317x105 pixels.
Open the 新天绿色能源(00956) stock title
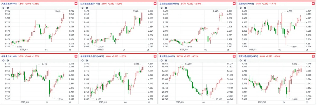tap(249, 56)
